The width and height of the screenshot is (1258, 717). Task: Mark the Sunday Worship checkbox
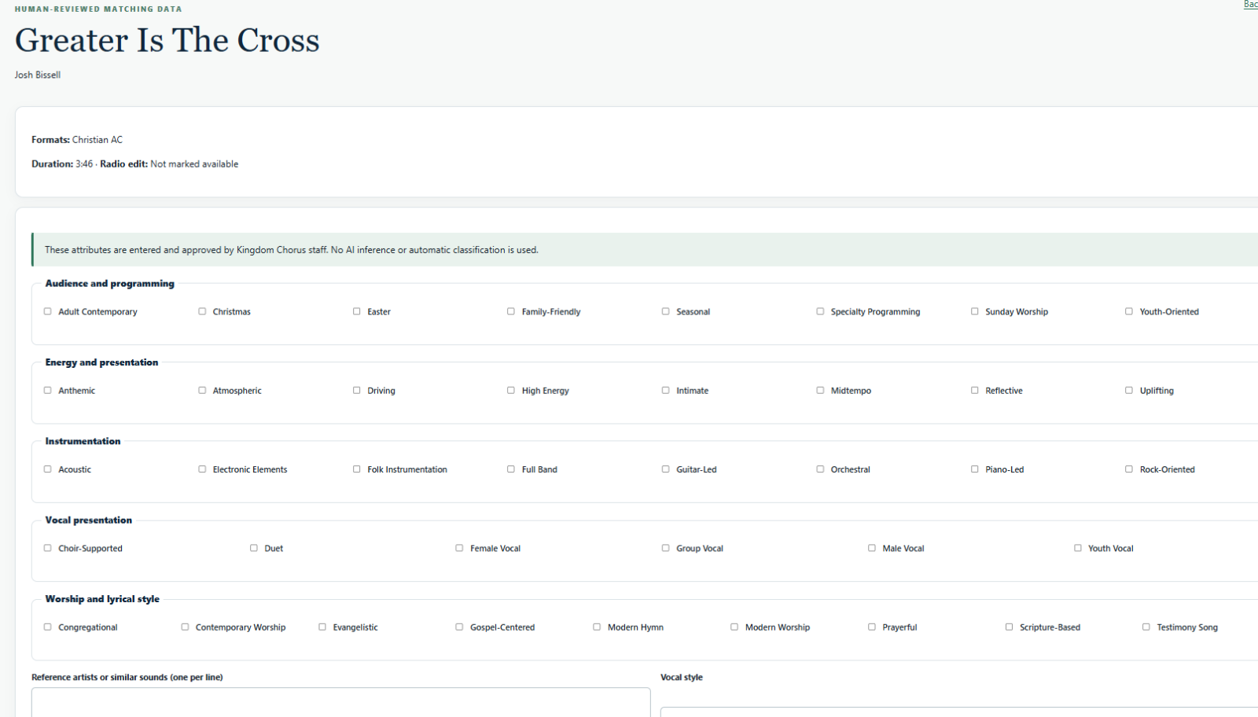(x=975, y=311)
